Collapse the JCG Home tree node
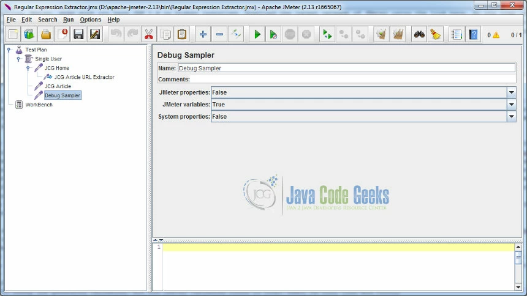527x296 pixels. pos(28,68)
